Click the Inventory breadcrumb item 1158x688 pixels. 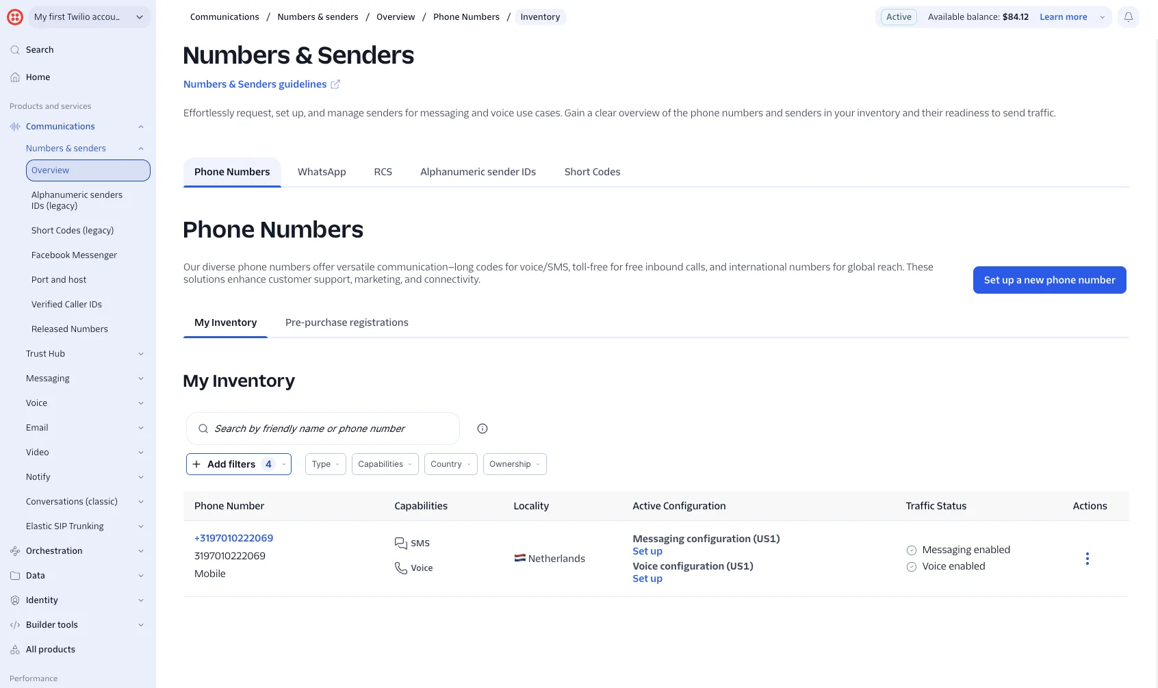(540, 17)
